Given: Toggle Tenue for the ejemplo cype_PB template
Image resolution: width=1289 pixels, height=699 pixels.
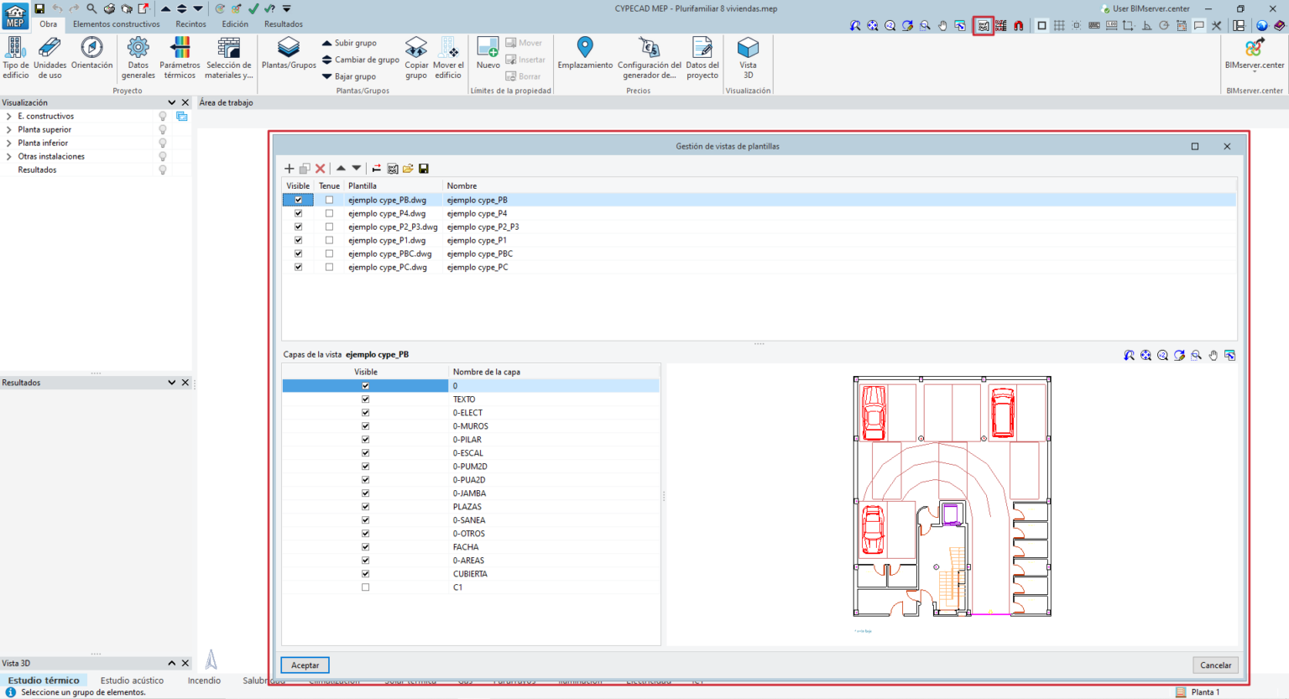Looking at the screenshot, I should point(329,200).
